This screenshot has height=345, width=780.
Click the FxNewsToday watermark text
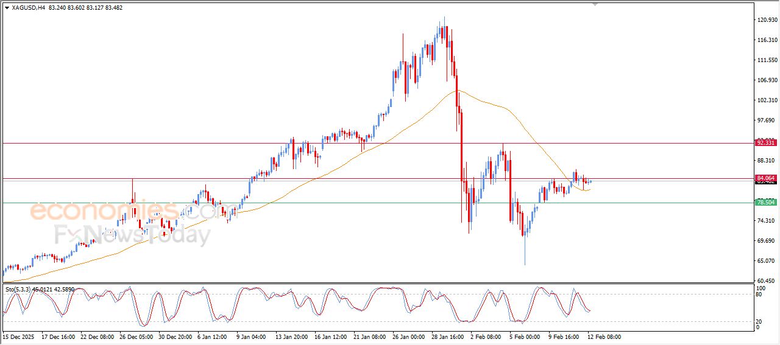click(132, 234)
